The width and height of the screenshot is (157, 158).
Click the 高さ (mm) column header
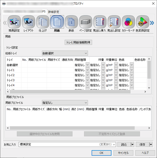pos(78,109)
